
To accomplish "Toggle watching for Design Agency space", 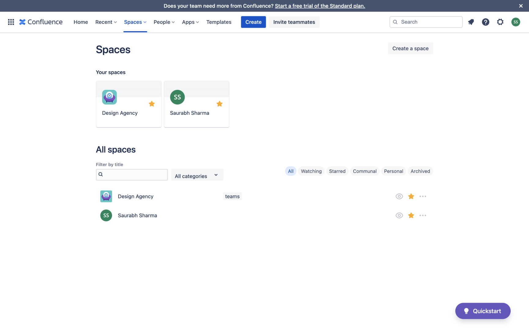I will (399, 196).
